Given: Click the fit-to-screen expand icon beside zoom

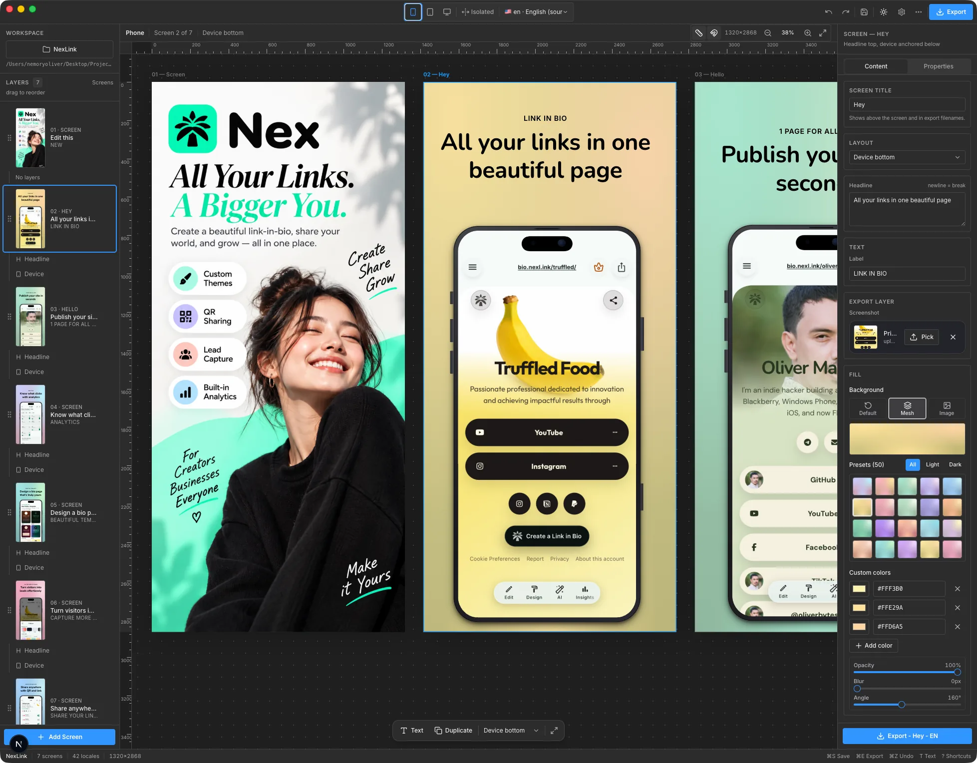Looking at the screenshot, I should coord(823,33).
